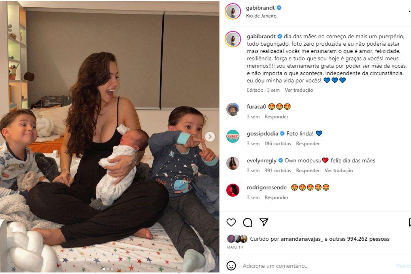
Task: Click Ver tradução under the caption
Action: click(x=299, y=90)
